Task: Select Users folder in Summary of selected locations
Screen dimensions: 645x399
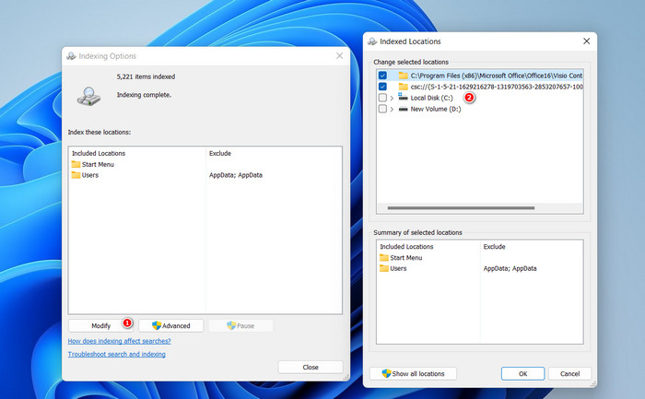Action: (x=397, y=268)
